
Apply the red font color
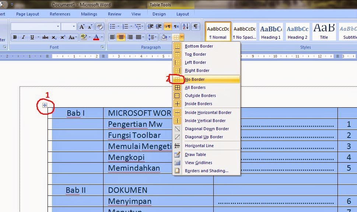point(96,37)
